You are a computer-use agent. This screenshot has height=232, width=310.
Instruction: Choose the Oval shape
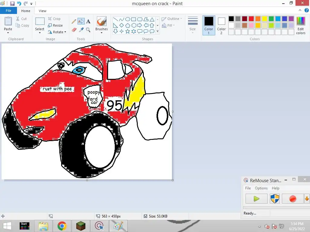tap(128, 19)
